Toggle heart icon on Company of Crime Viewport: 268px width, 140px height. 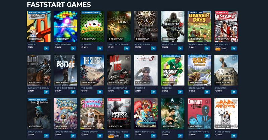click(x=207, y=102)
